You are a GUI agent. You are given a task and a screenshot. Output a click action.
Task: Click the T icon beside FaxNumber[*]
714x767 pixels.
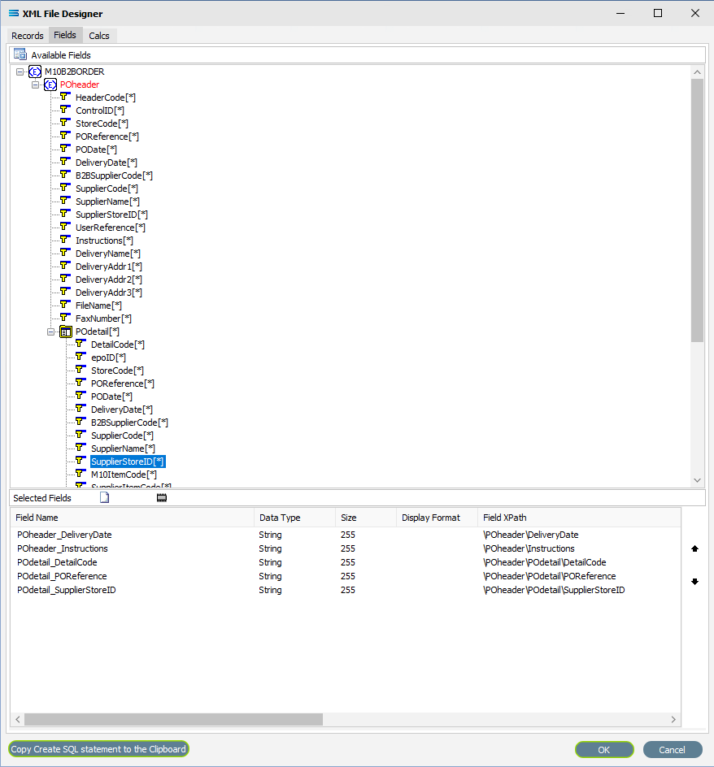pyautogui.click(x=64, y=318)
